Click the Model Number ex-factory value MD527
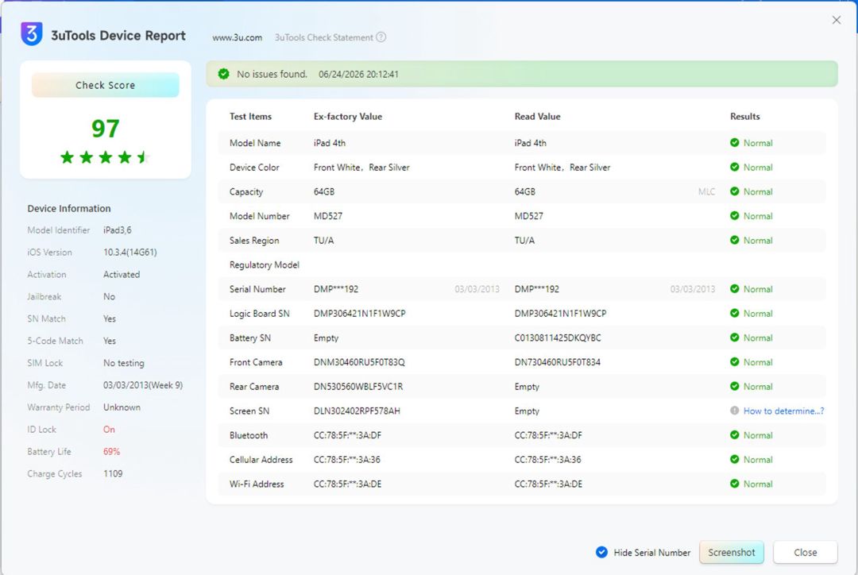This screenshot has width=858, height=575. (328, 216)
